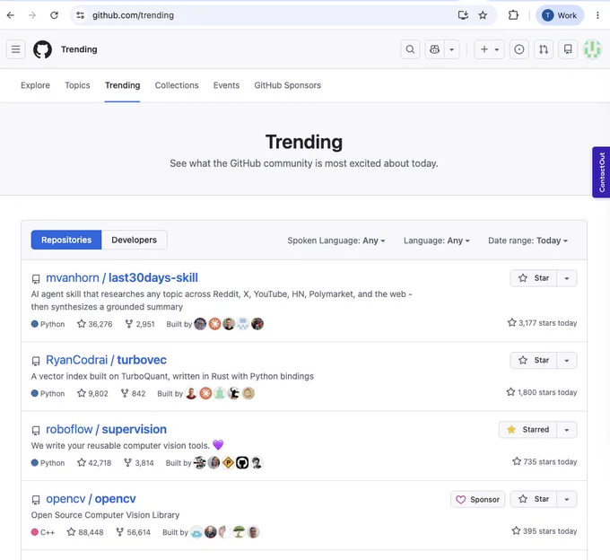This screenshot has height=560, width=610.
Task: Expand star lists dropdown for opencv
Action: click(567, 499)
